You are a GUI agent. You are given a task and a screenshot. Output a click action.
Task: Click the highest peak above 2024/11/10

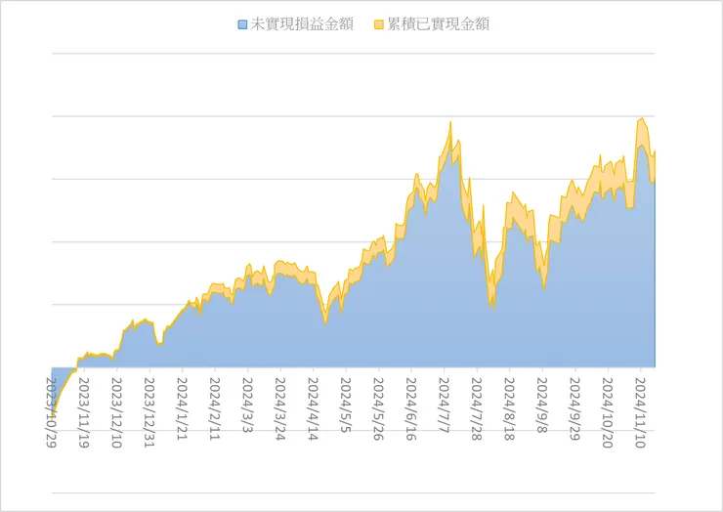click(x=641, y=118)
